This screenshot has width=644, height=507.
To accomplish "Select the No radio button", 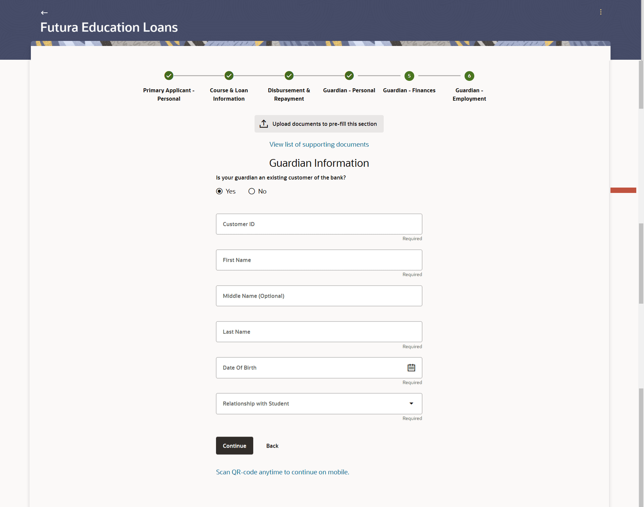I will click(x=252, y=191).
